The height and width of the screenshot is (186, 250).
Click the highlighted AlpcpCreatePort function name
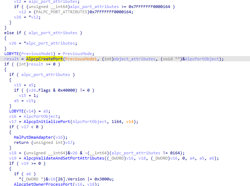[45, 59]
